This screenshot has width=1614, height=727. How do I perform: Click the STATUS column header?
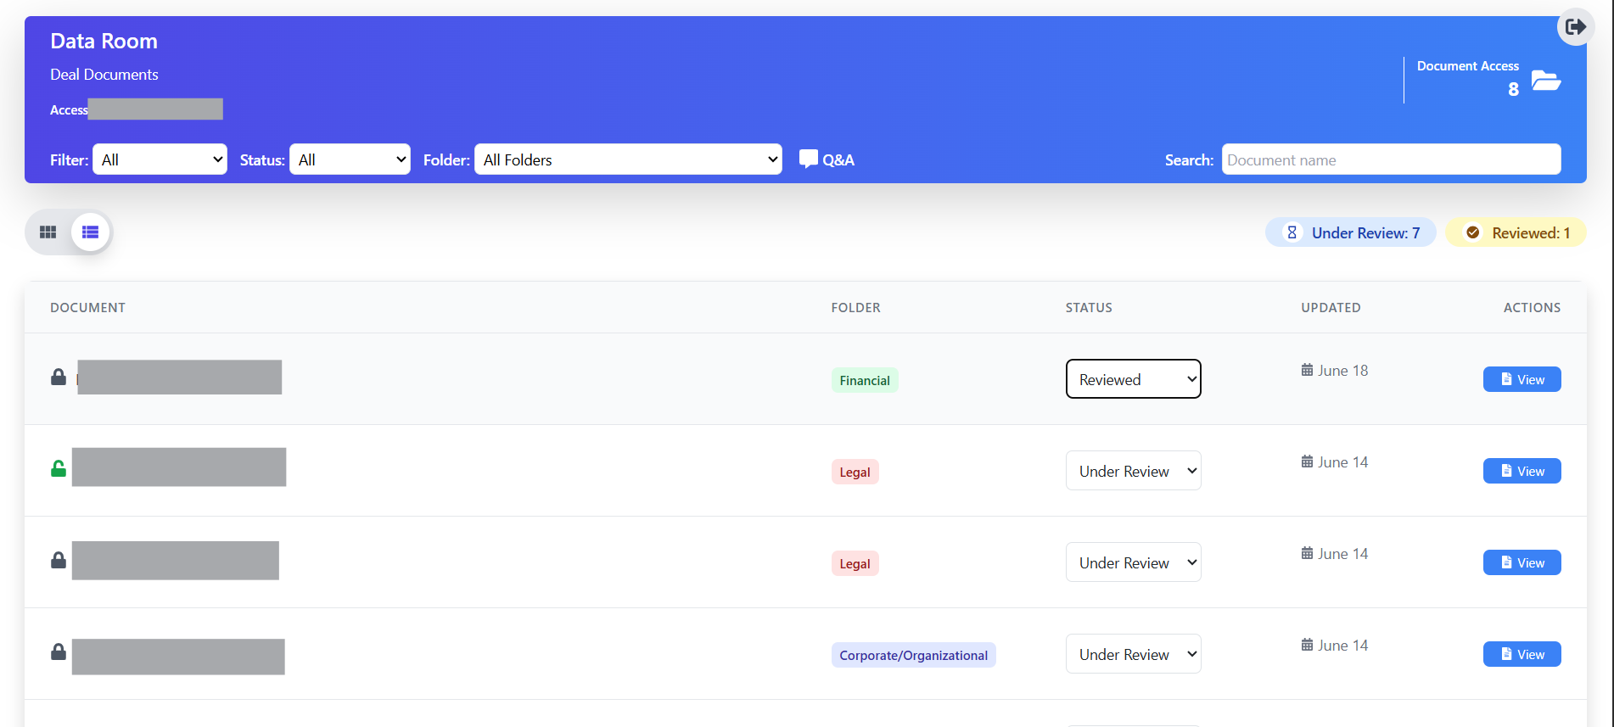click(1089, 307)
